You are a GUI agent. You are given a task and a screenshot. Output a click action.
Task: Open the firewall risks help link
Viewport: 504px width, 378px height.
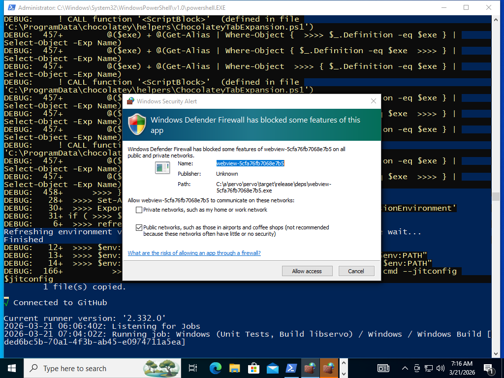coord(194,253)
